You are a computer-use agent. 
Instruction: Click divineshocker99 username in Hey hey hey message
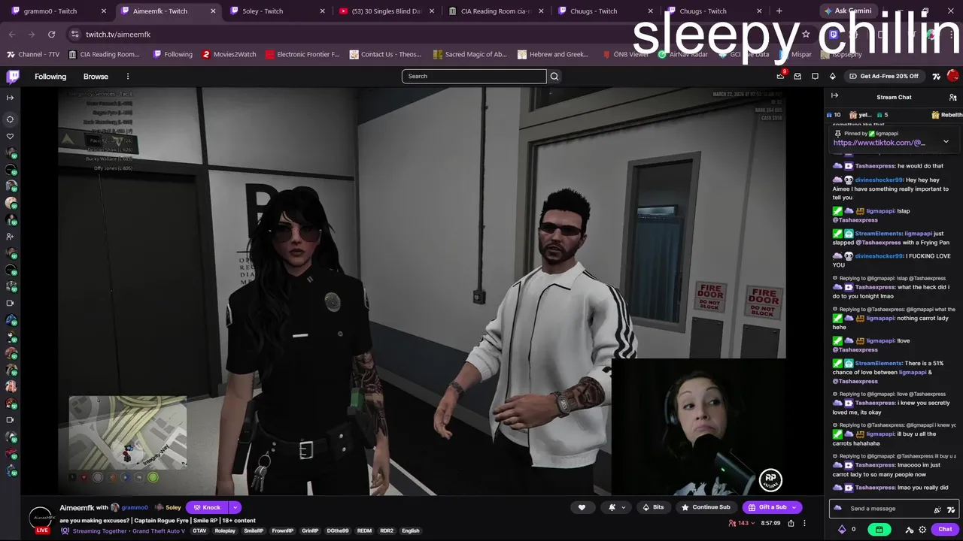click(x=879, y=180)
